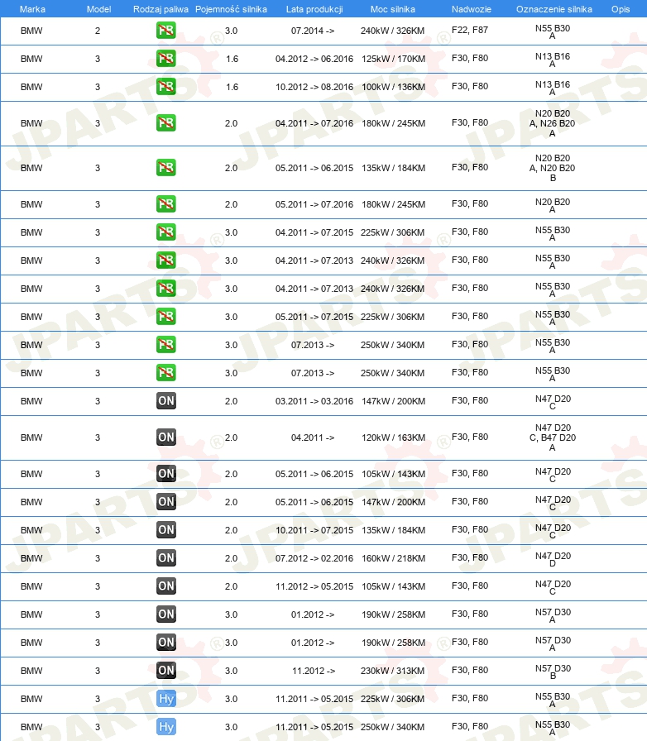Click the date cell 04.2012 -> 06.2016
647x741 pixels.
pyautogui.click(x=314, y=59)
